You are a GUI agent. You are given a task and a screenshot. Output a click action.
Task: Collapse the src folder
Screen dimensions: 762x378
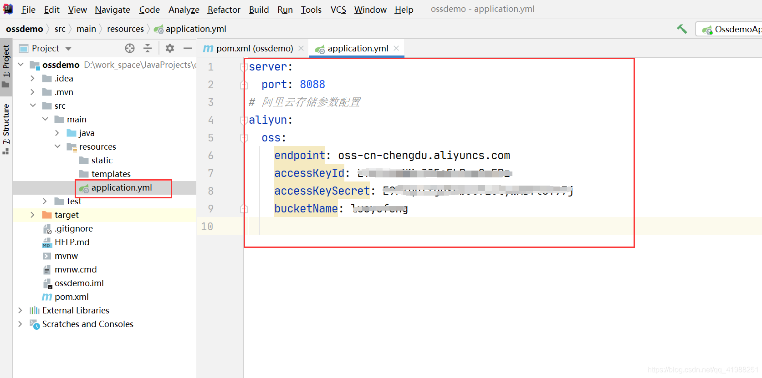tap(32, 106)
